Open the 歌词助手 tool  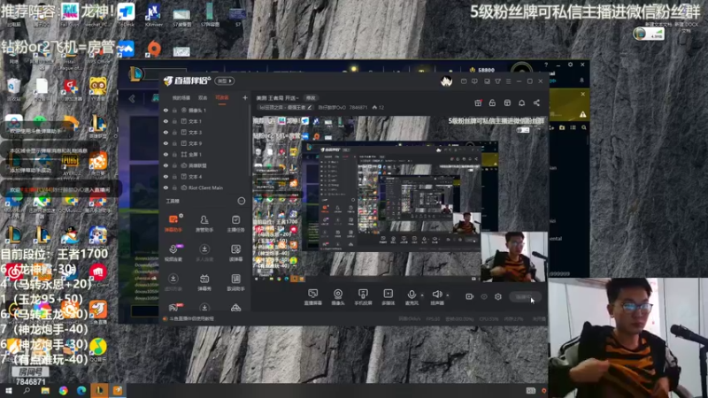pyautogui.click(x=235, y=282)
